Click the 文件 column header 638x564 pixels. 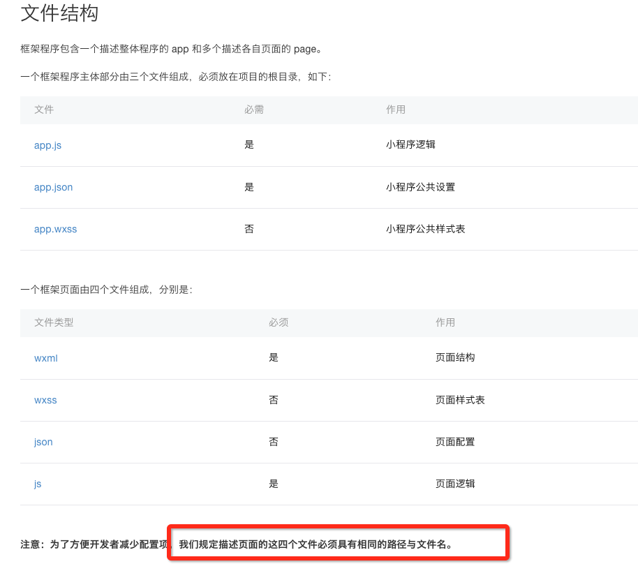(44, 110)
